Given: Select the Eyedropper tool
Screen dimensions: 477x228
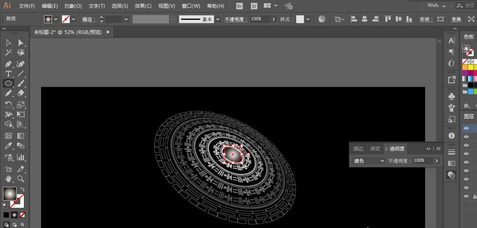Looking at the screenshot, I should (8, 146).
